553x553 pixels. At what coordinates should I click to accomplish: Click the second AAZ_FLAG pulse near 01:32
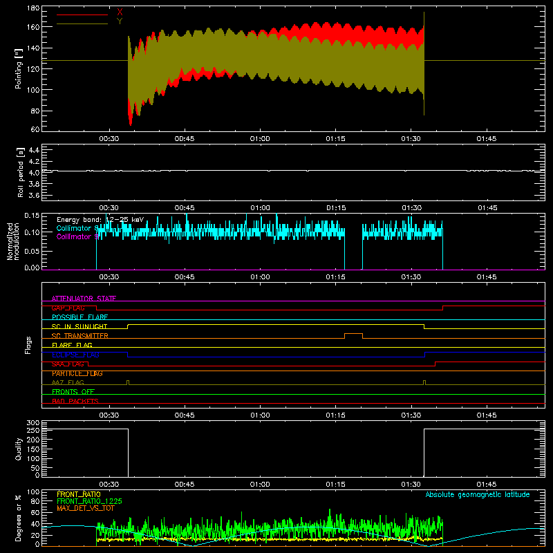click(424, 382)
